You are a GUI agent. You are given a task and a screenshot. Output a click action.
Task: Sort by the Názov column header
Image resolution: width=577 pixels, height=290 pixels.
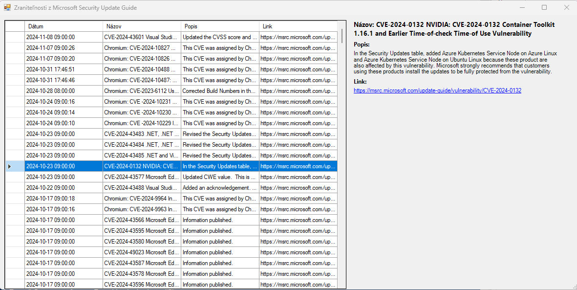[142, 26]
